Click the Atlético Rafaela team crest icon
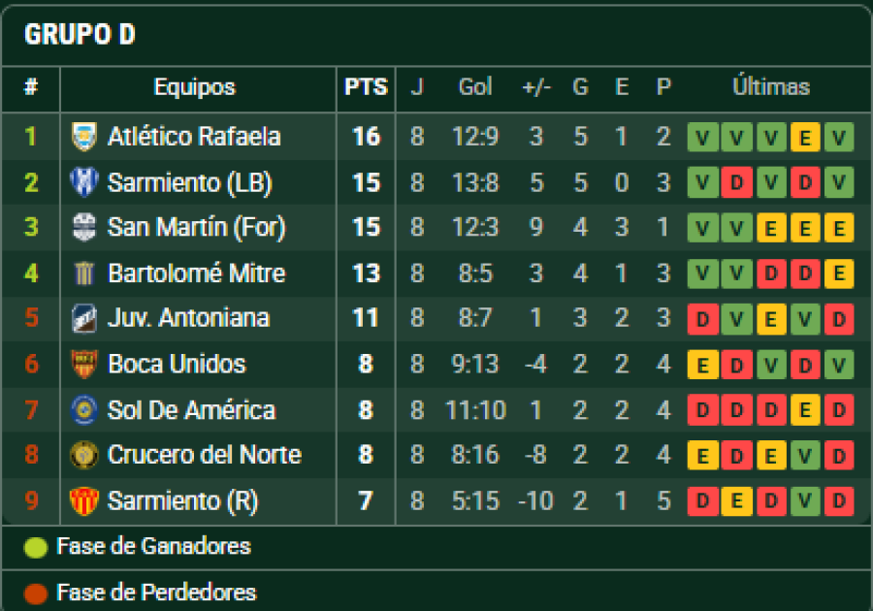Image resolution: width=873 pixels, height=611 pixels. (x=84, y=137)
